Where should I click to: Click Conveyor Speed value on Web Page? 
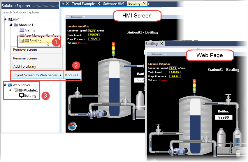coord(173,68)
